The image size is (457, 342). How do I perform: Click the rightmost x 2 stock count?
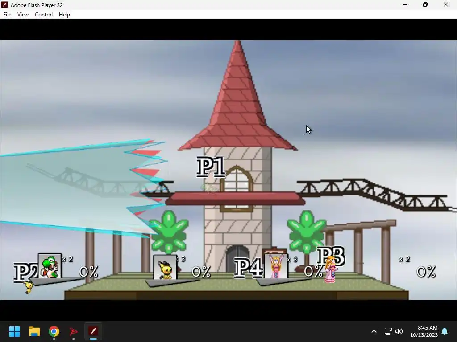[404, 259]
